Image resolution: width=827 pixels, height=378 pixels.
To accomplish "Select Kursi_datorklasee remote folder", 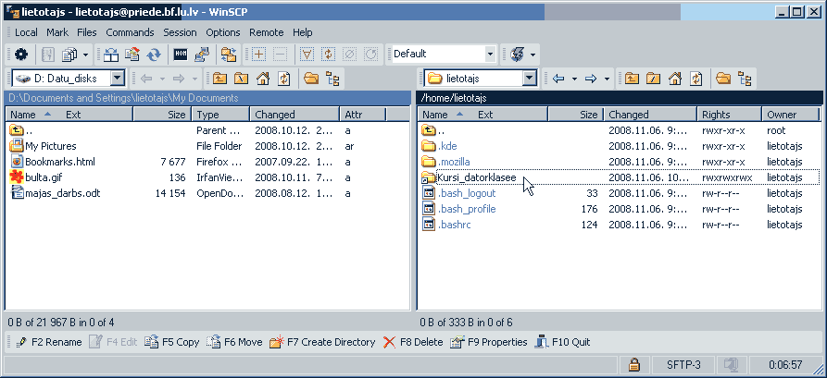I will [476, 177].
